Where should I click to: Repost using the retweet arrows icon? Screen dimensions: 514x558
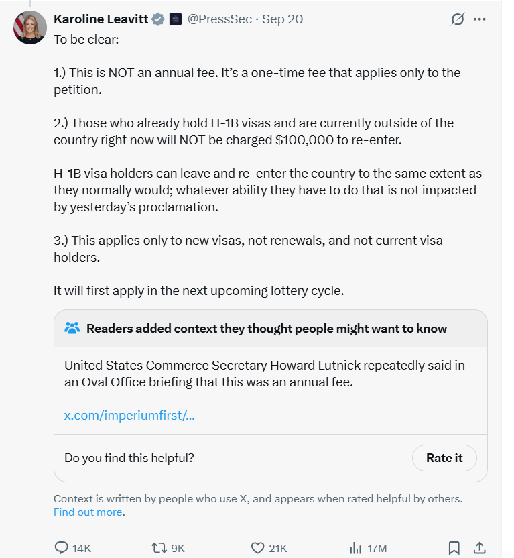[159, 548]
